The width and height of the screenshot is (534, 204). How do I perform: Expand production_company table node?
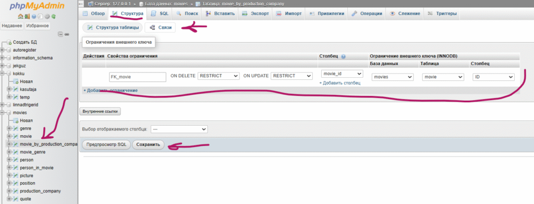pyautogui.click(x=9, y=191)
